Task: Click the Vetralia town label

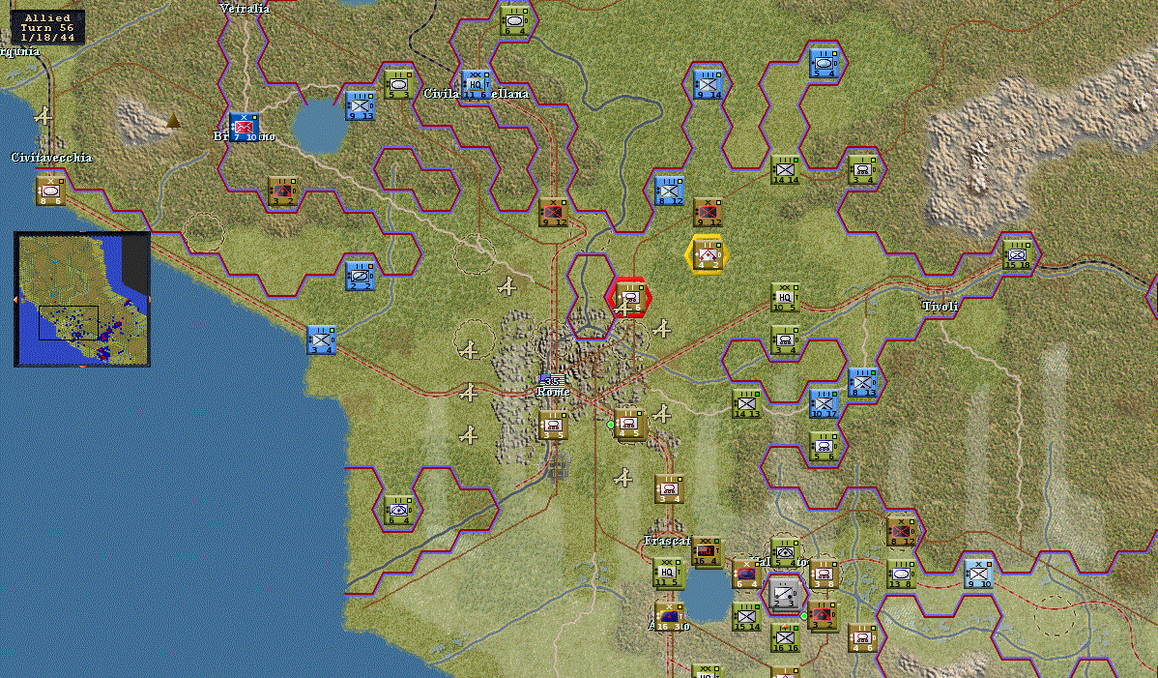Action: point(245,8)
